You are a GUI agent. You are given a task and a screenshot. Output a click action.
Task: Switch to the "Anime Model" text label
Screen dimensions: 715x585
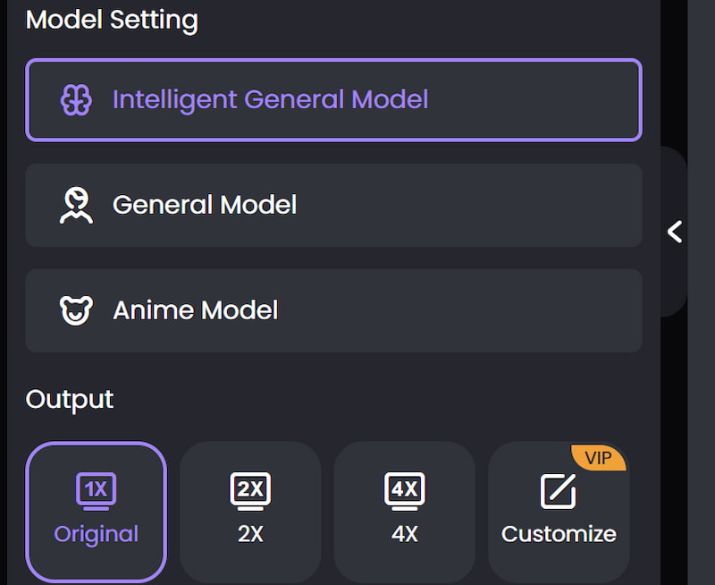tap(196, 310)
